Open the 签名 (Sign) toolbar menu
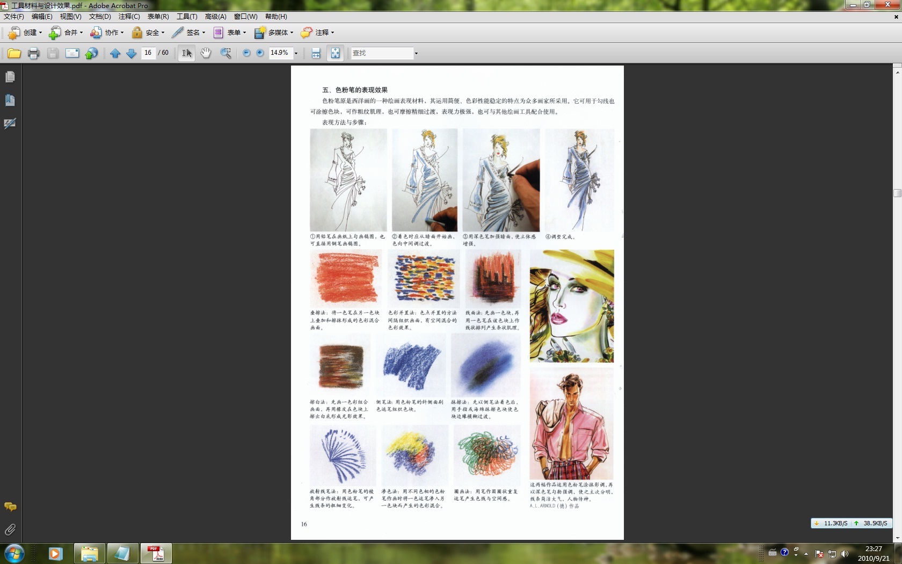The image size is (902, 564). click(x=188, y=33)
